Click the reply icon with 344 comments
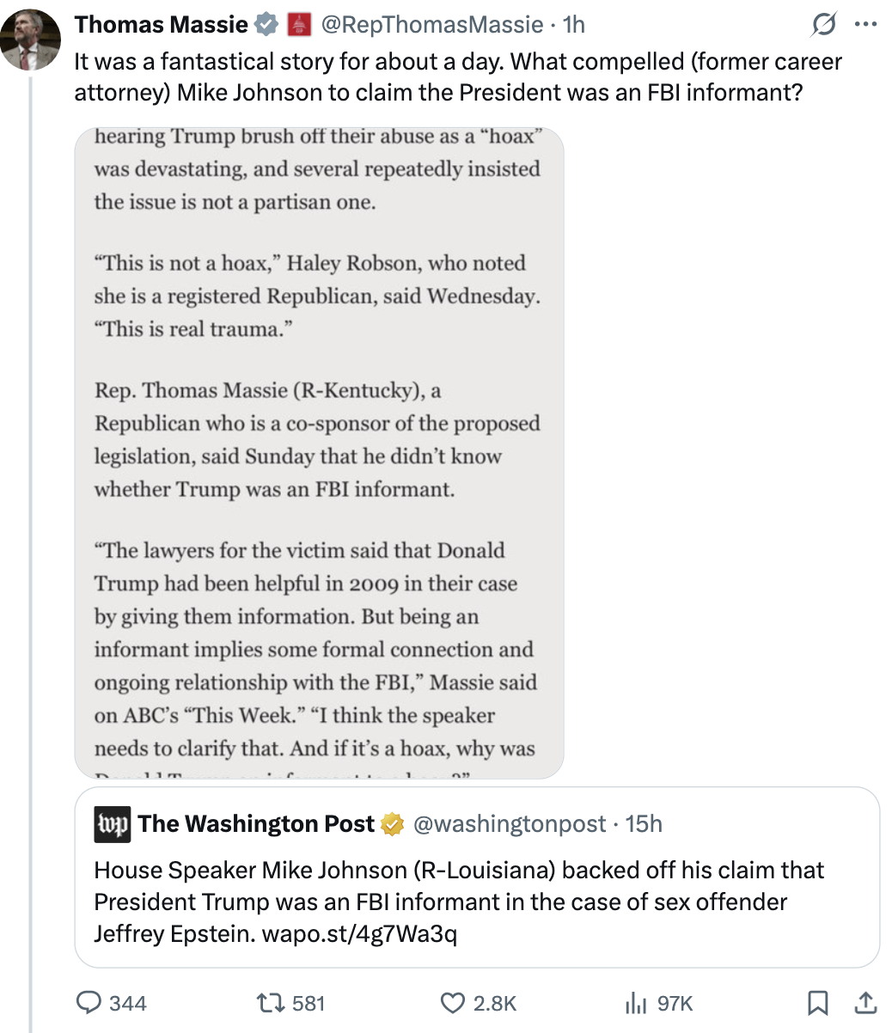This screenshot has height=1033, width=892. pos(112,1003)
